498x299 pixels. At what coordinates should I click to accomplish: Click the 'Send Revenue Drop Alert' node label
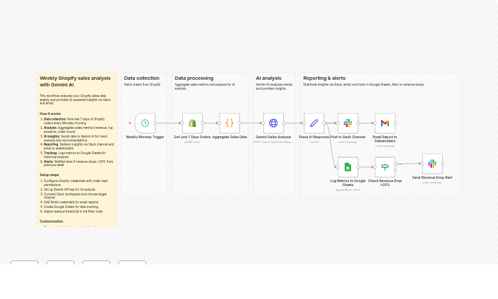(432, 178)
